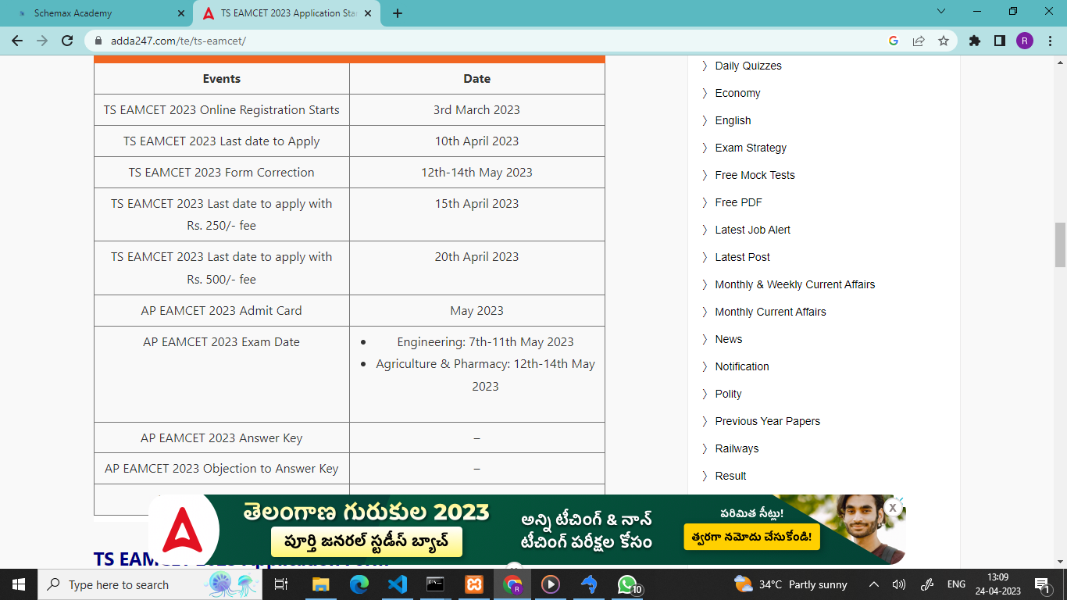Open the terminal window from taskbar
Image resolution: width=1067 pixels, height=600 pixels.
click(435, 584)
